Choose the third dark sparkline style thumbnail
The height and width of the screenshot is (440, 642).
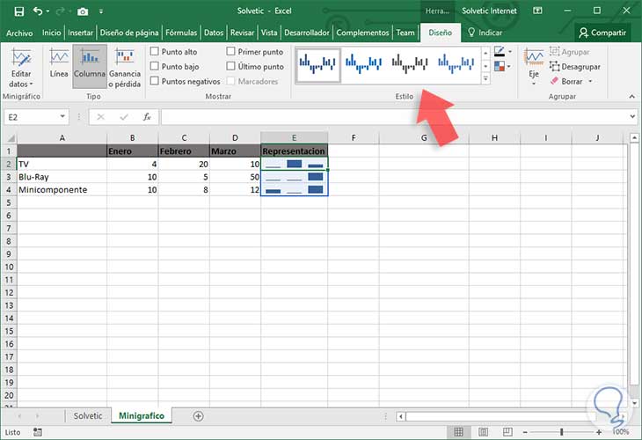410,64
